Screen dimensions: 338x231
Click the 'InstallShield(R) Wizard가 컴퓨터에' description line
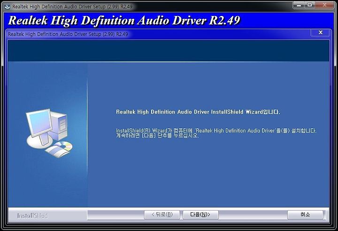coord(216,131)
